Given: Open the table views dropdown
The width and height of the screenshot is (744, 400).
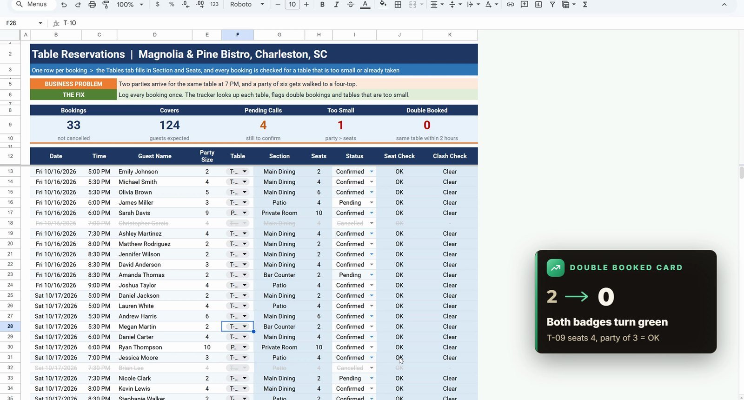Looking at the screenshot, I should click(569, 4).
